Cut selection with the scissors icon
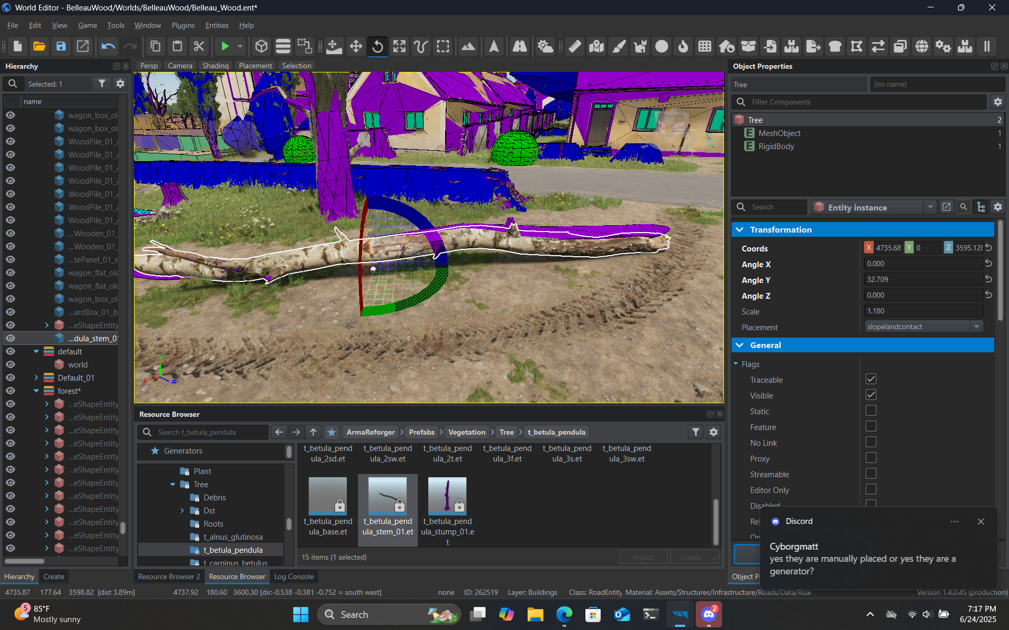Viewport: 1009px width, 630px height. pyautogui.click(x=199, y=46)
